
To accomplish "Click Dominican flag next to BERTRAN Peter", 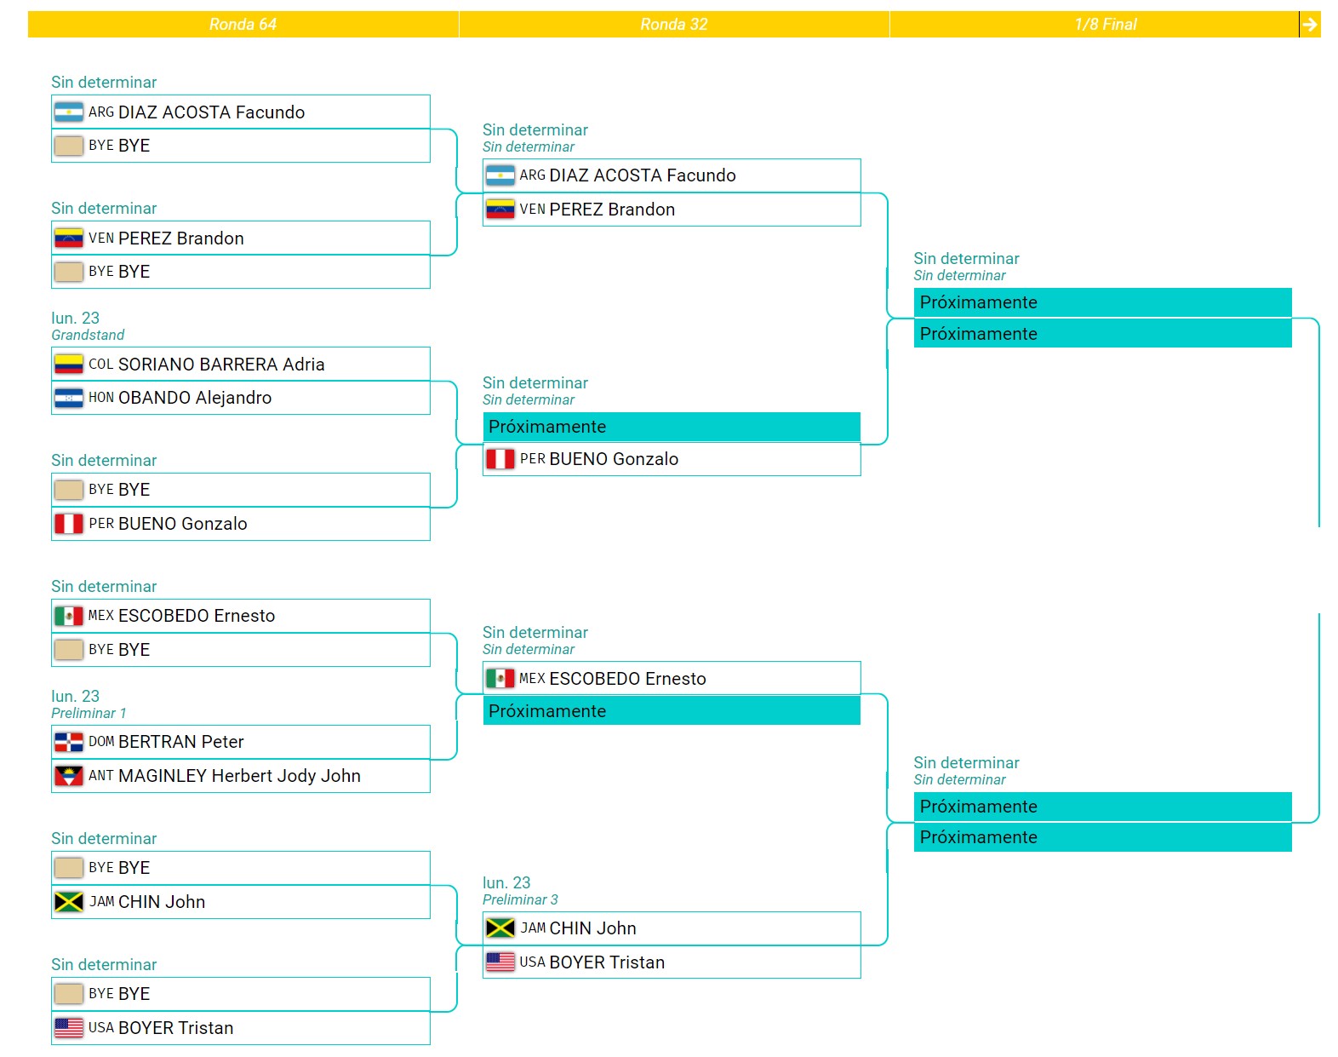I will 69,742.
